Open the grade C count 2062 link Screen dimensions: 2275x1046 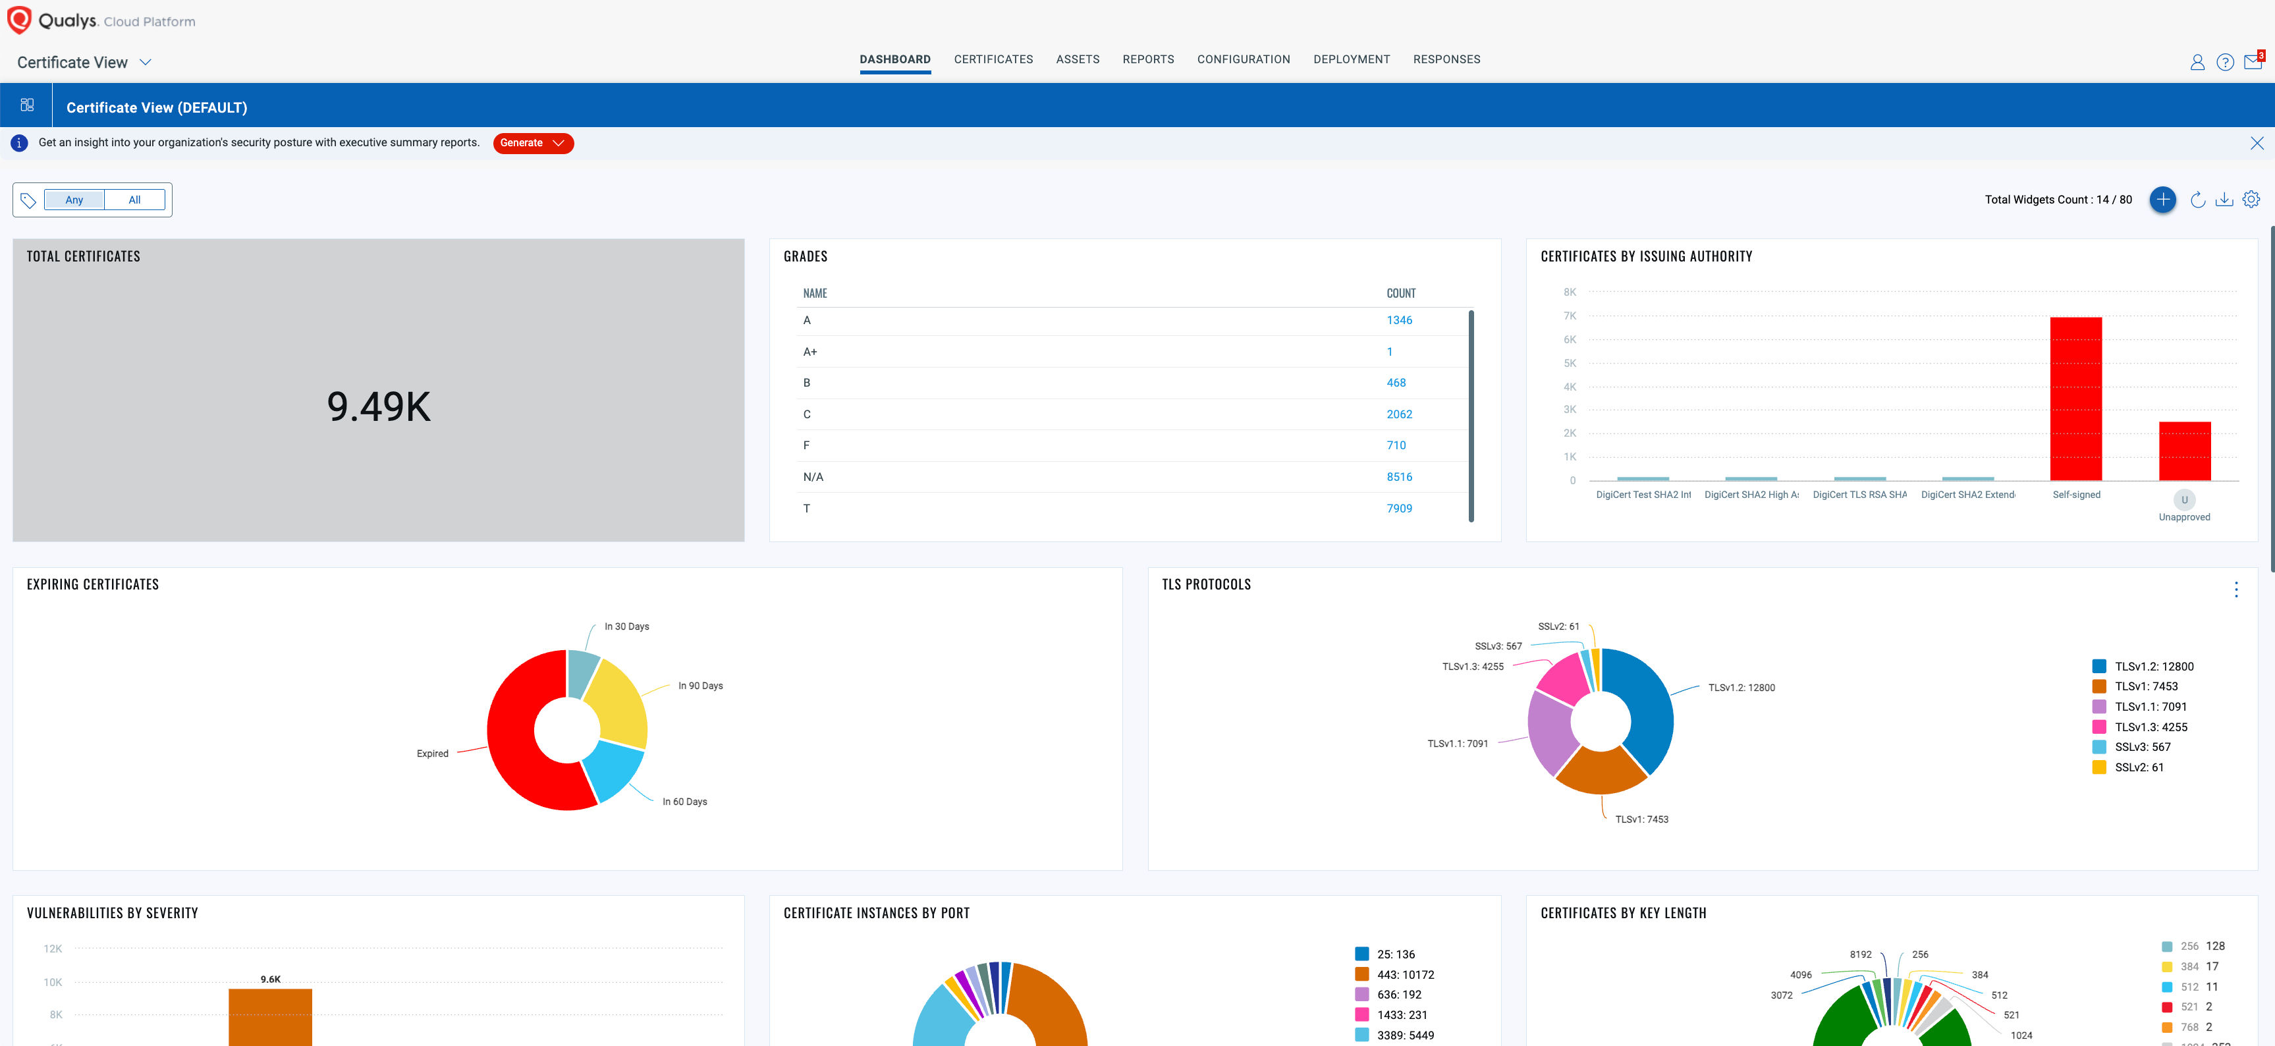pyautogui.click(x=1399, y=414)
